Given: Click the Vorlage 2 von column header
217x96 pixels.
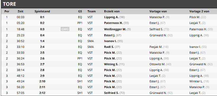Looking at the screenshot, I should pos(199,11).
